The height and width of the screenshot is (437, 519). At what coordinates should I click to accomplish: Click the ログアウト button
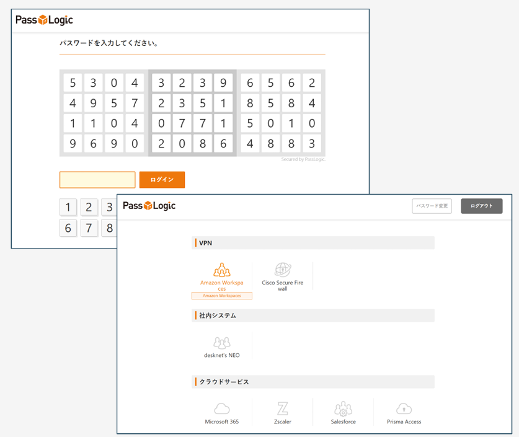(x=482, y=206)
